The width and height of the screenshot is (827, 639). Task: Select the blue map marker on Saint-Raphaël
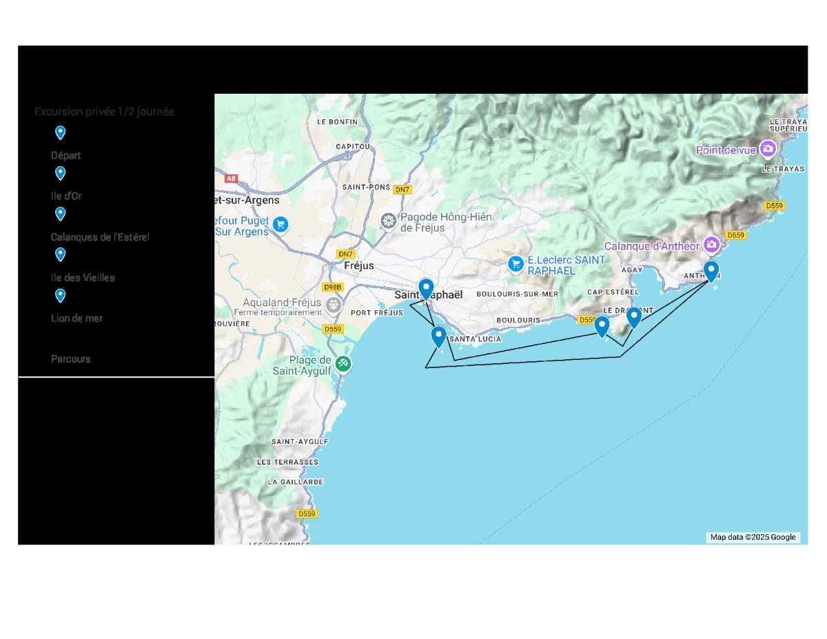pyautogui.click(x=426, y=289)
